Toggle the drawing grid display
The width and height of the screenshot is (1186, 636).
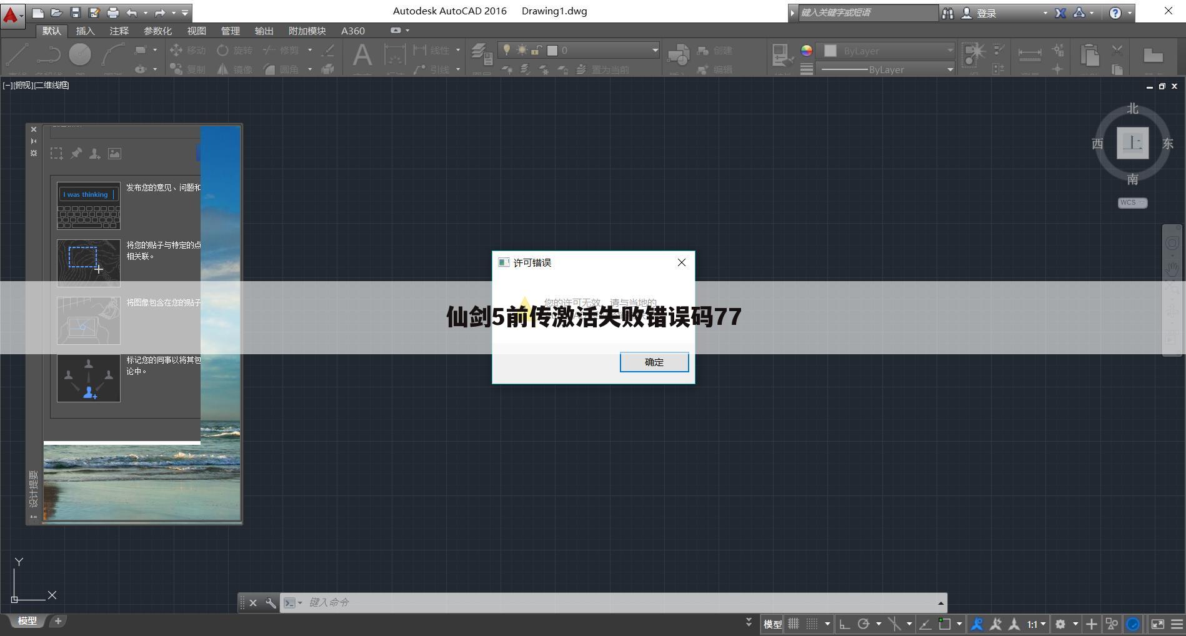click(793, 624)
